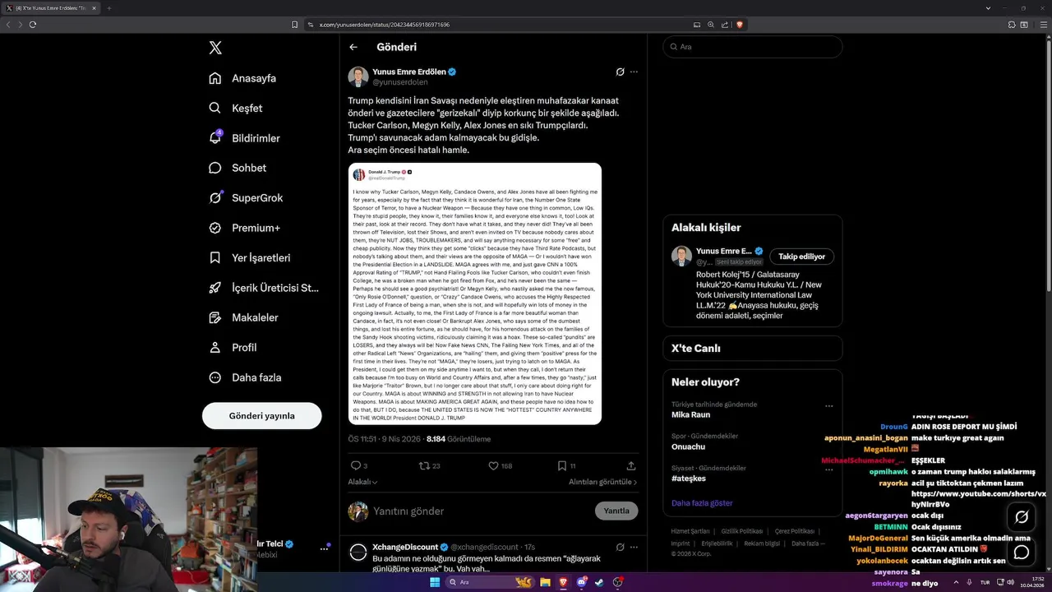Open options for Mika Raun trend
1052x592 pixels.
[828, 406]
